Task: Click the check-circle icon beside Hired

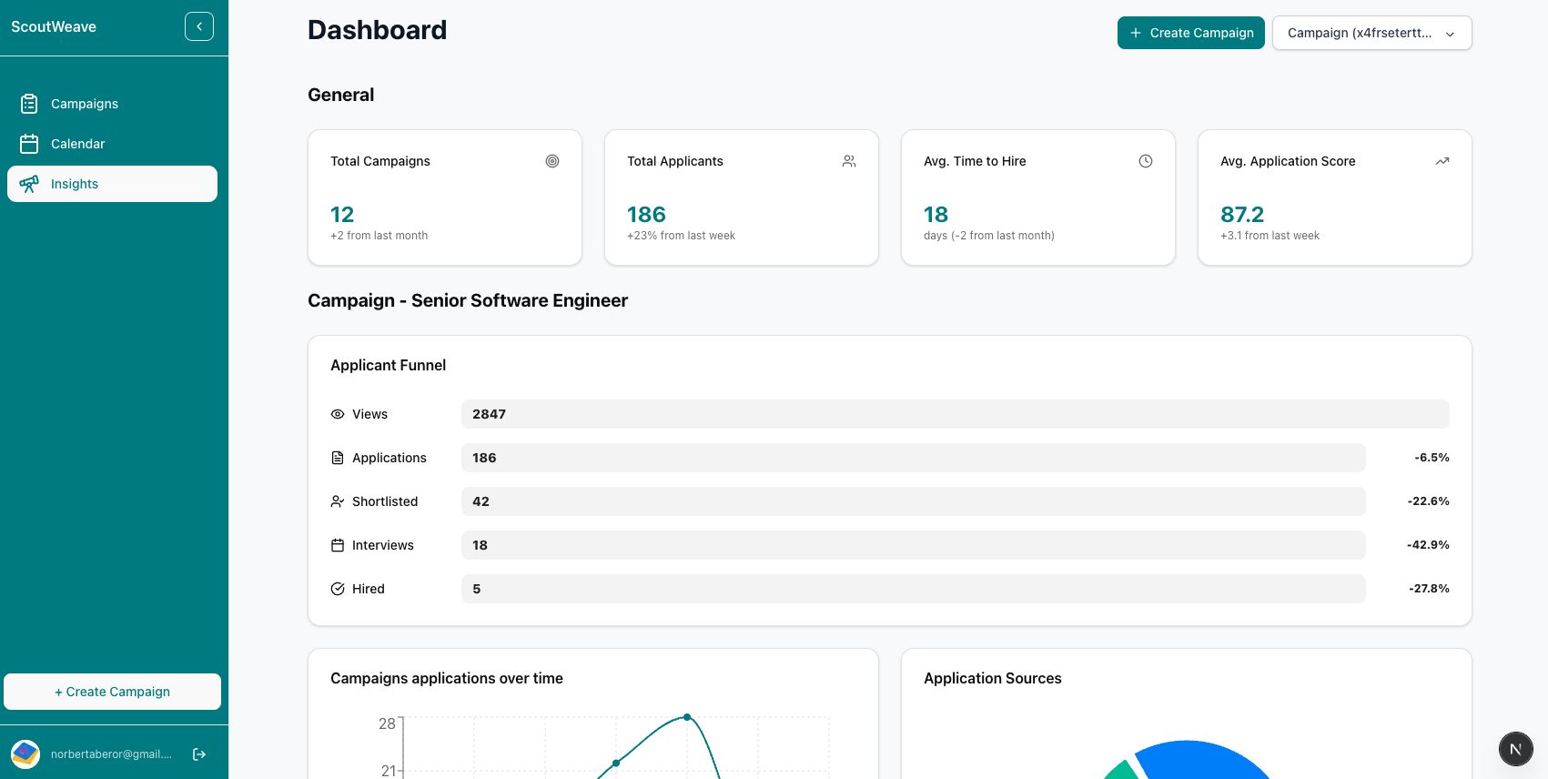Action: [338, 589]
